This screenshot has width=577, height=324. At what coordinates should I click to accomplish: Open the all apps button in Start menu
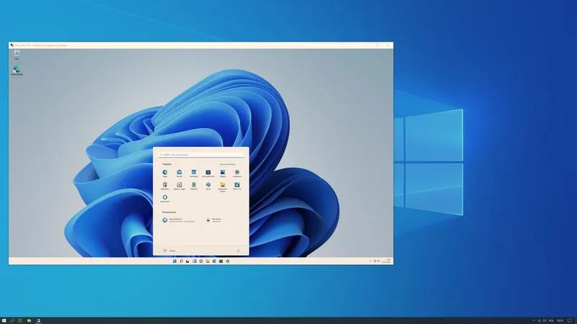coord(227,164)
